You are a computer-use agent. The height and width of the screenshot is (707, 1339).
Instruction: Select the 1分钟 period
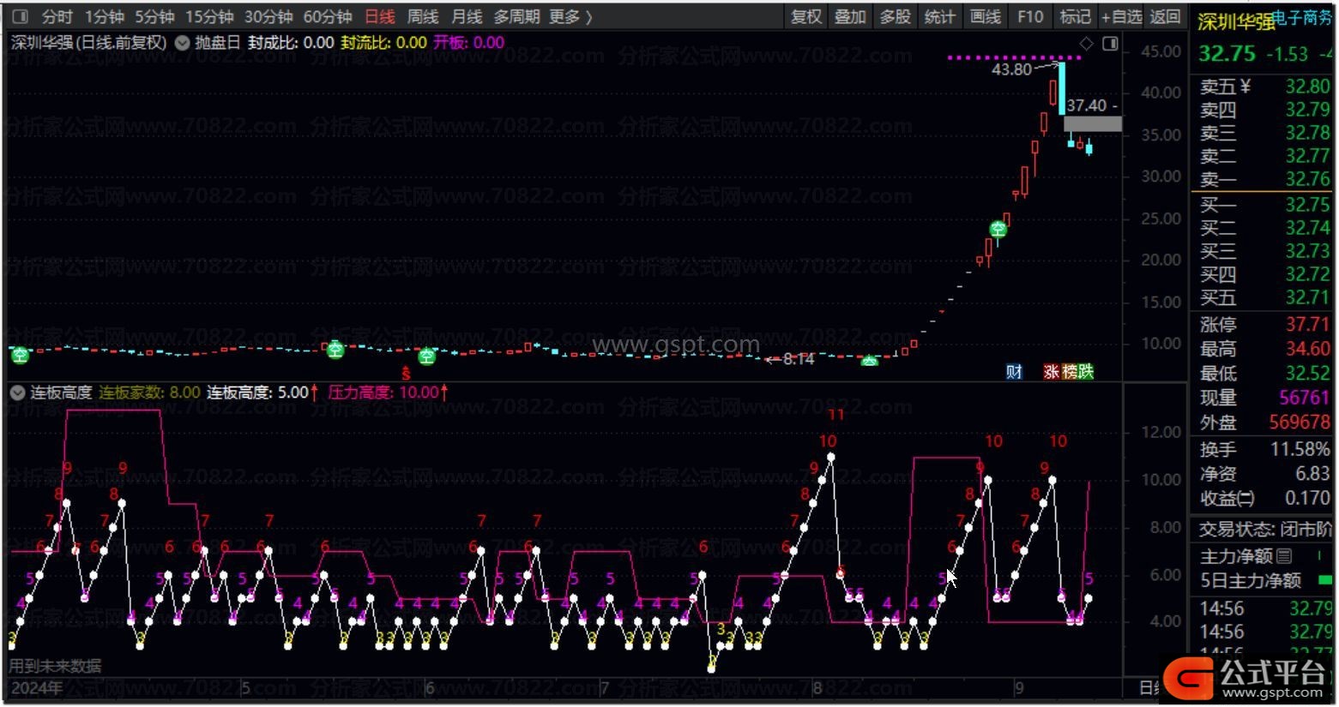(105, 16)
